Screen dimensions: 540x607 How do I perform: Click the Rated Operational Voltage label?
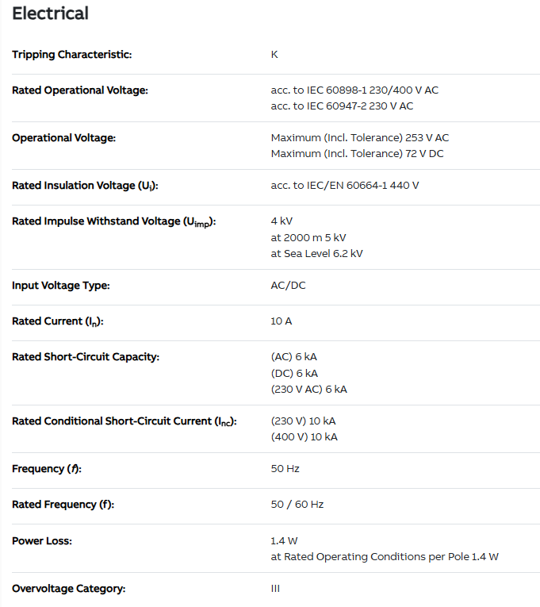click(x=80, y=90)
